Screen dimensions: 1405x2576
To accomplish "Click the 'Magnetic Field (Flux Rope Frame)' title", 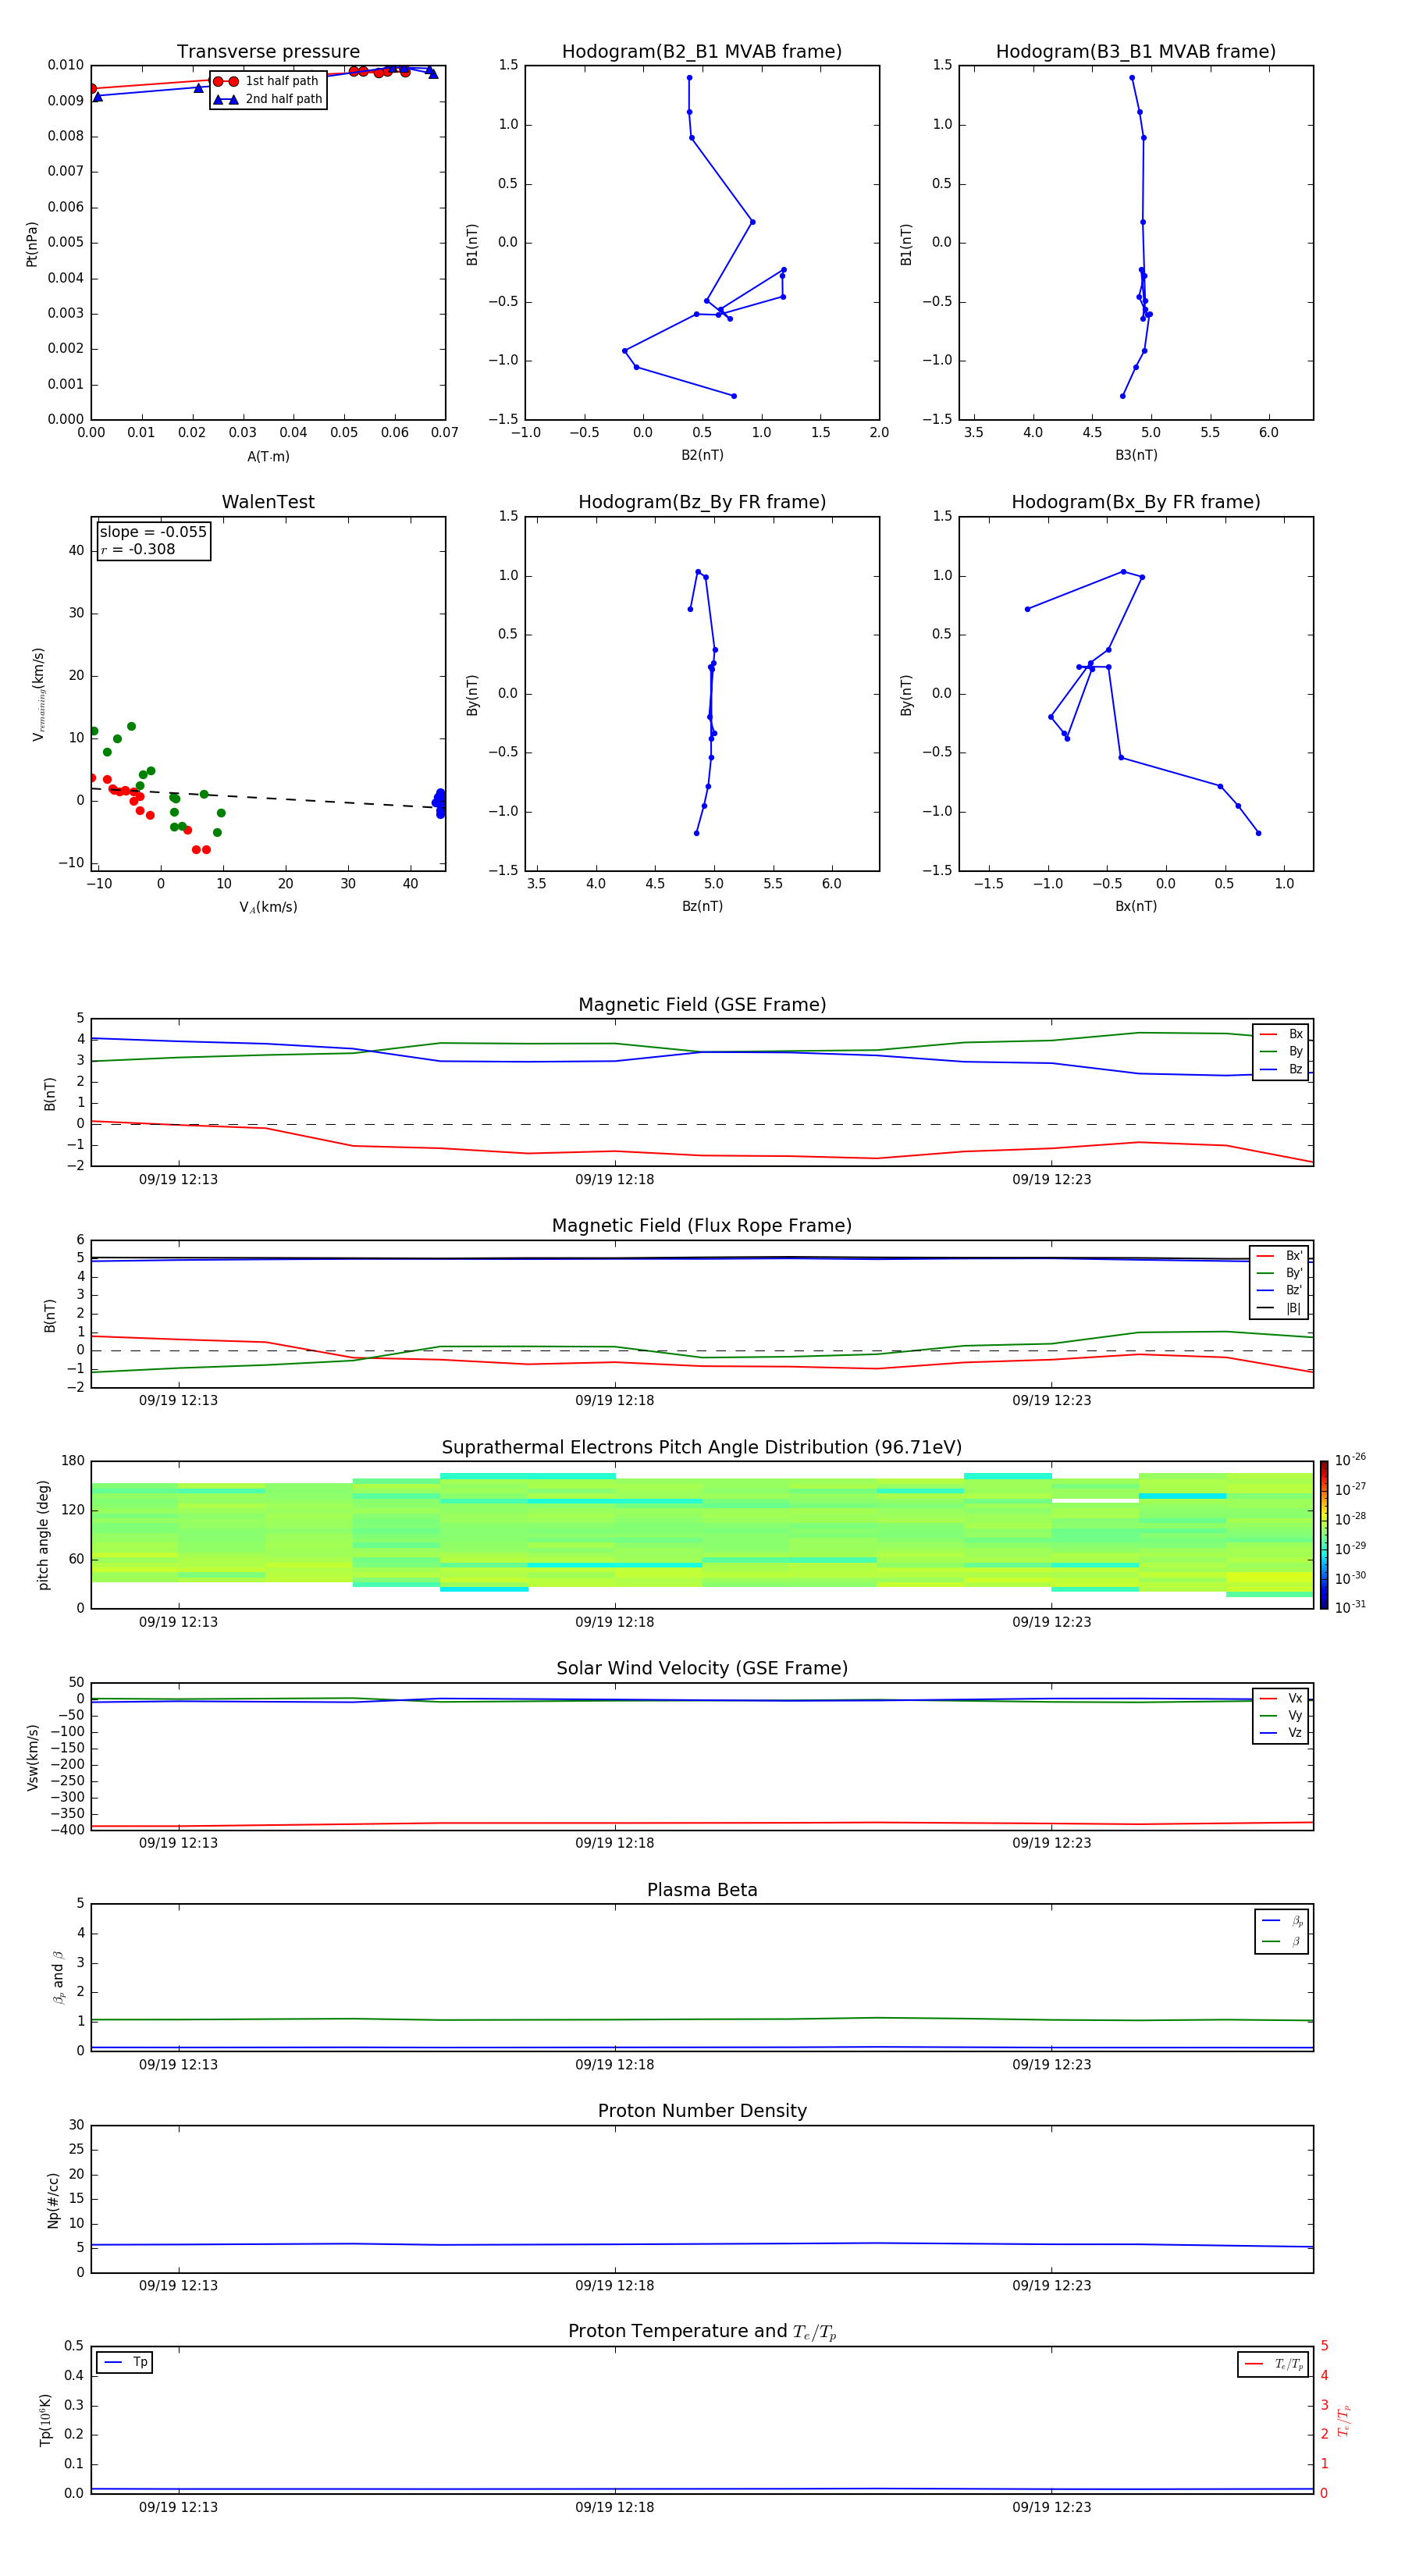I will tap(702, 1226).
